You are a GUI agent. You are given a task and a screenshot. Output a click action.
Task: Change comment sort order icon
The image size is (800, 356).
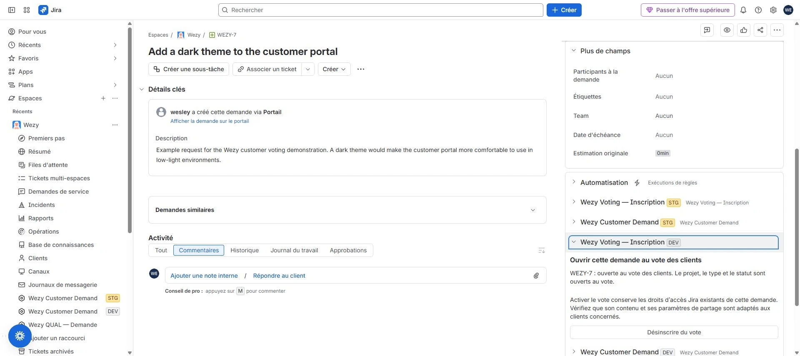542,250
